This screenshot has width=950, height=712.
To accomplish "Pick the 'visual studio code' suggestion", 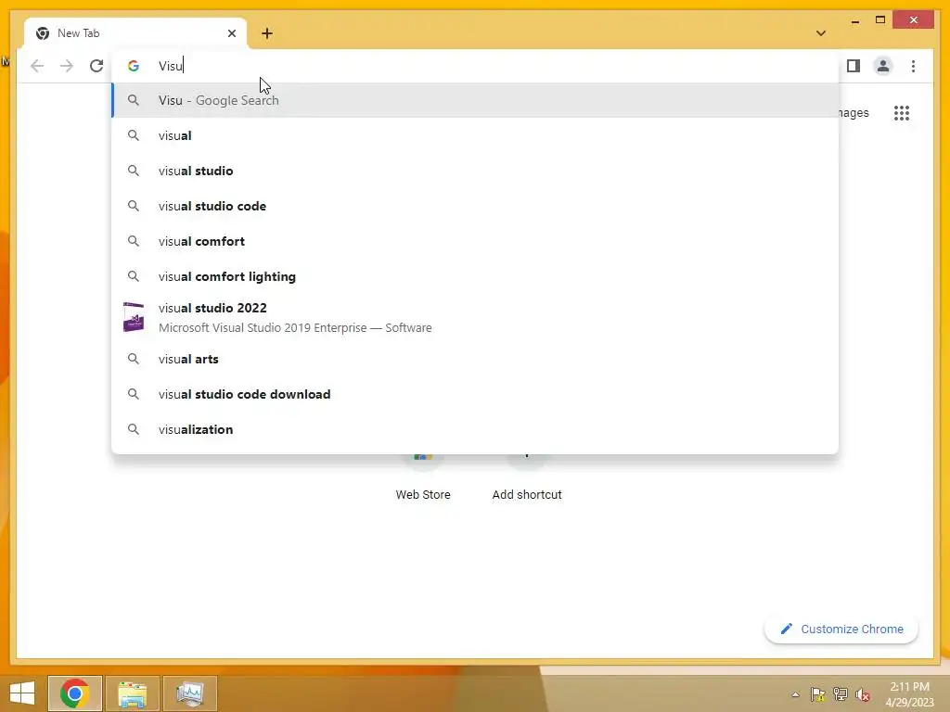I will (475, 206).
